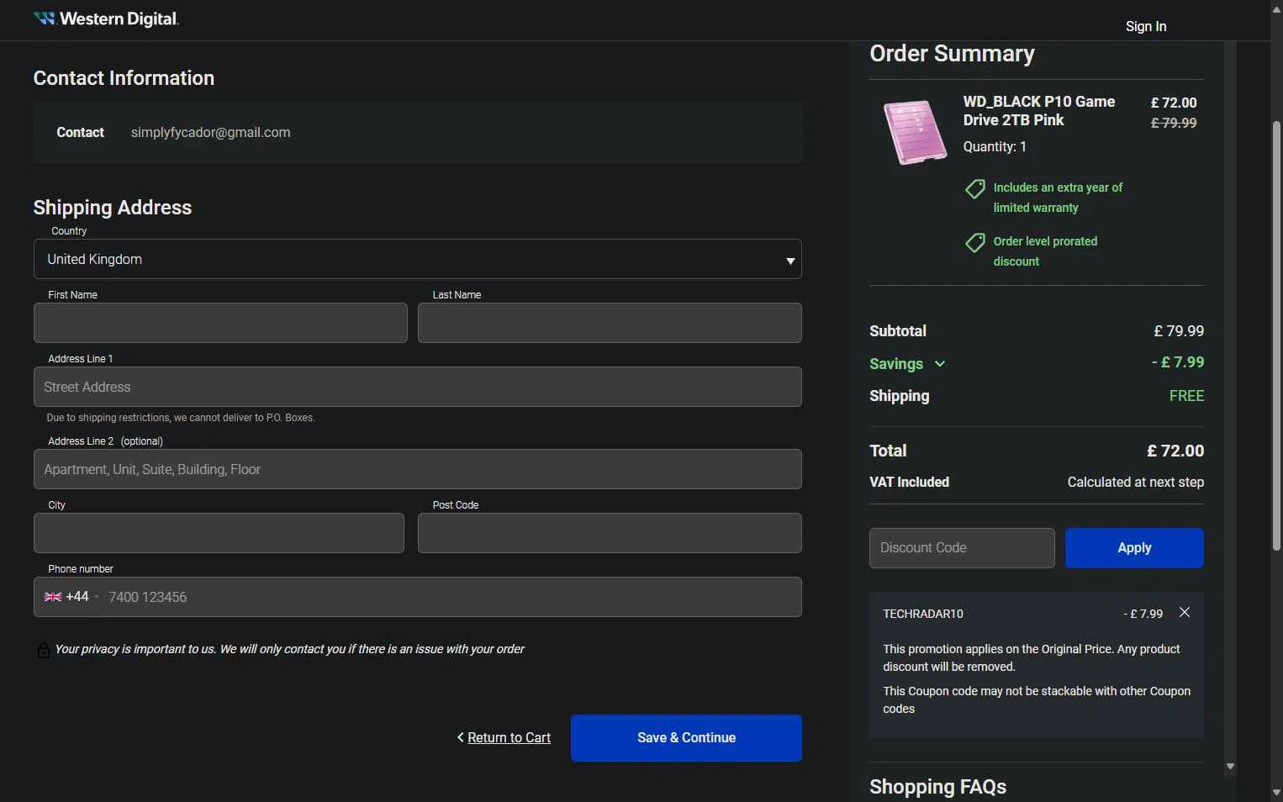Click the Shopping FAQs heading
Screen dimensions: 1283x802
click(x=937, y=787)
